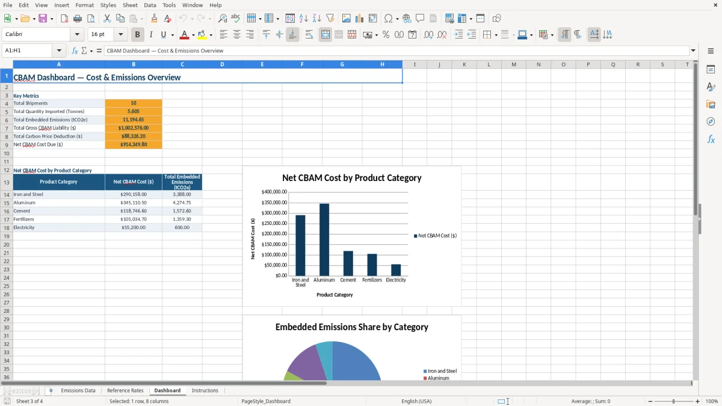This screenshot has width=722, height=406.
Task: Expand the Name Box dropdown arrow
Action: [59, 51]
